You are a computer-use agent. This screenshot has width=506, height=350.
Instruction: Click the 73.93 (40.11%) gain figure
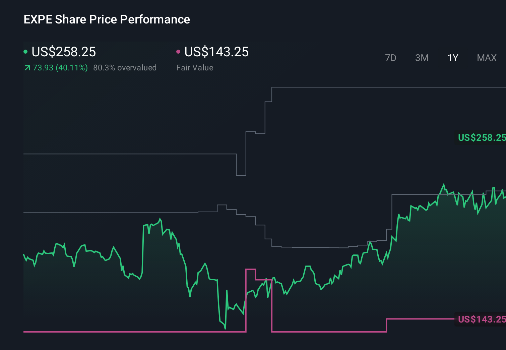click(60, 68)
